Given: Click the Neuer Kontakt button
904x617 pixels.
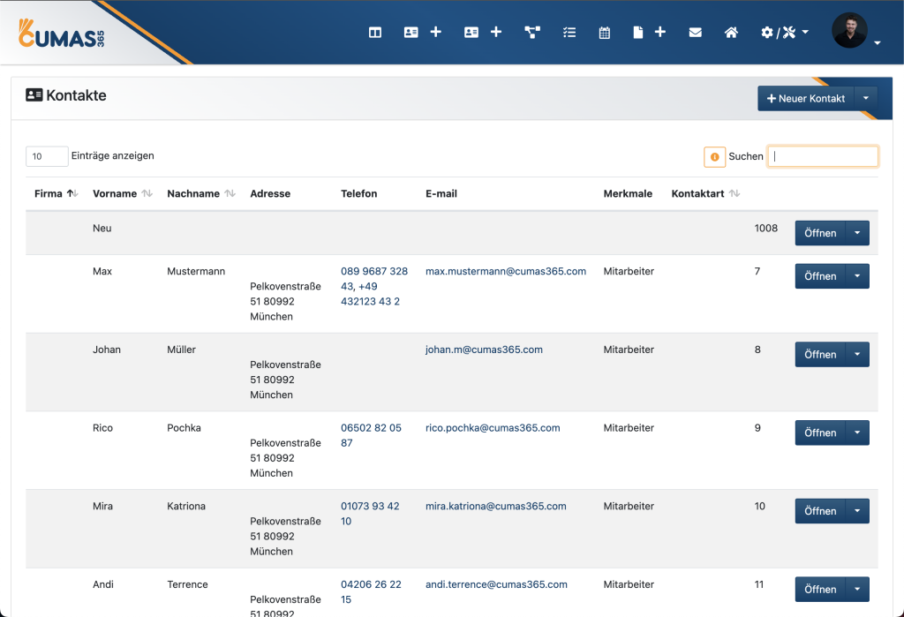Looking at the screenshot, I should click(x=806, y=99).
